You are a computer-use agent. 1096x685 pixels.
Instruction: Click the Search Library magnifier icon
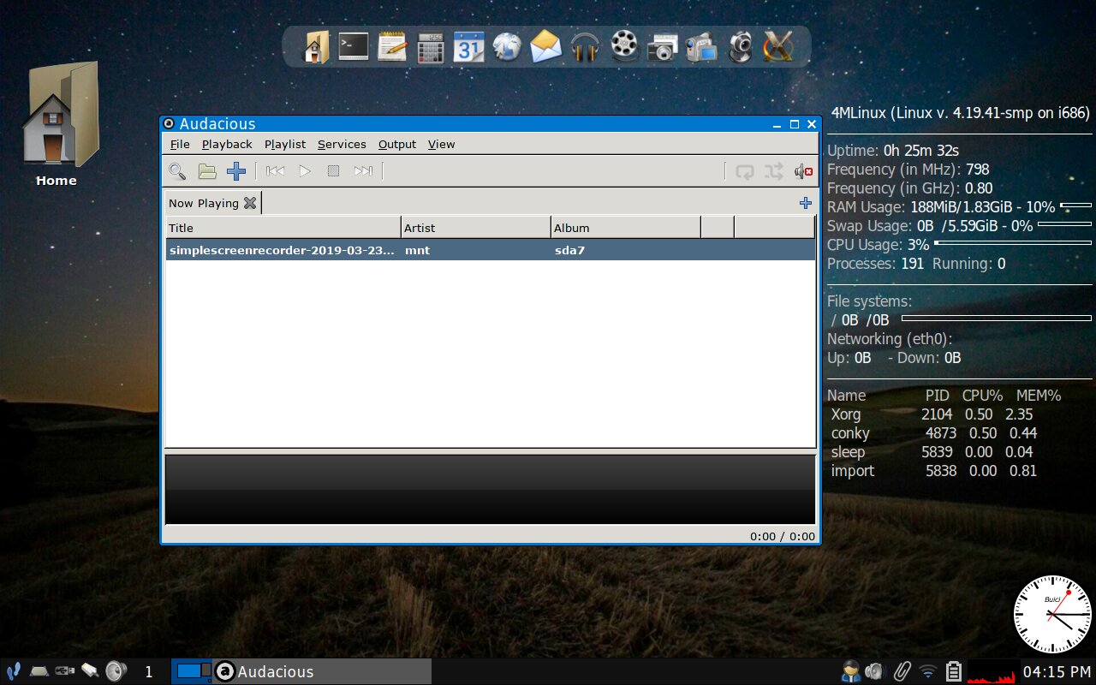(177, 171)
